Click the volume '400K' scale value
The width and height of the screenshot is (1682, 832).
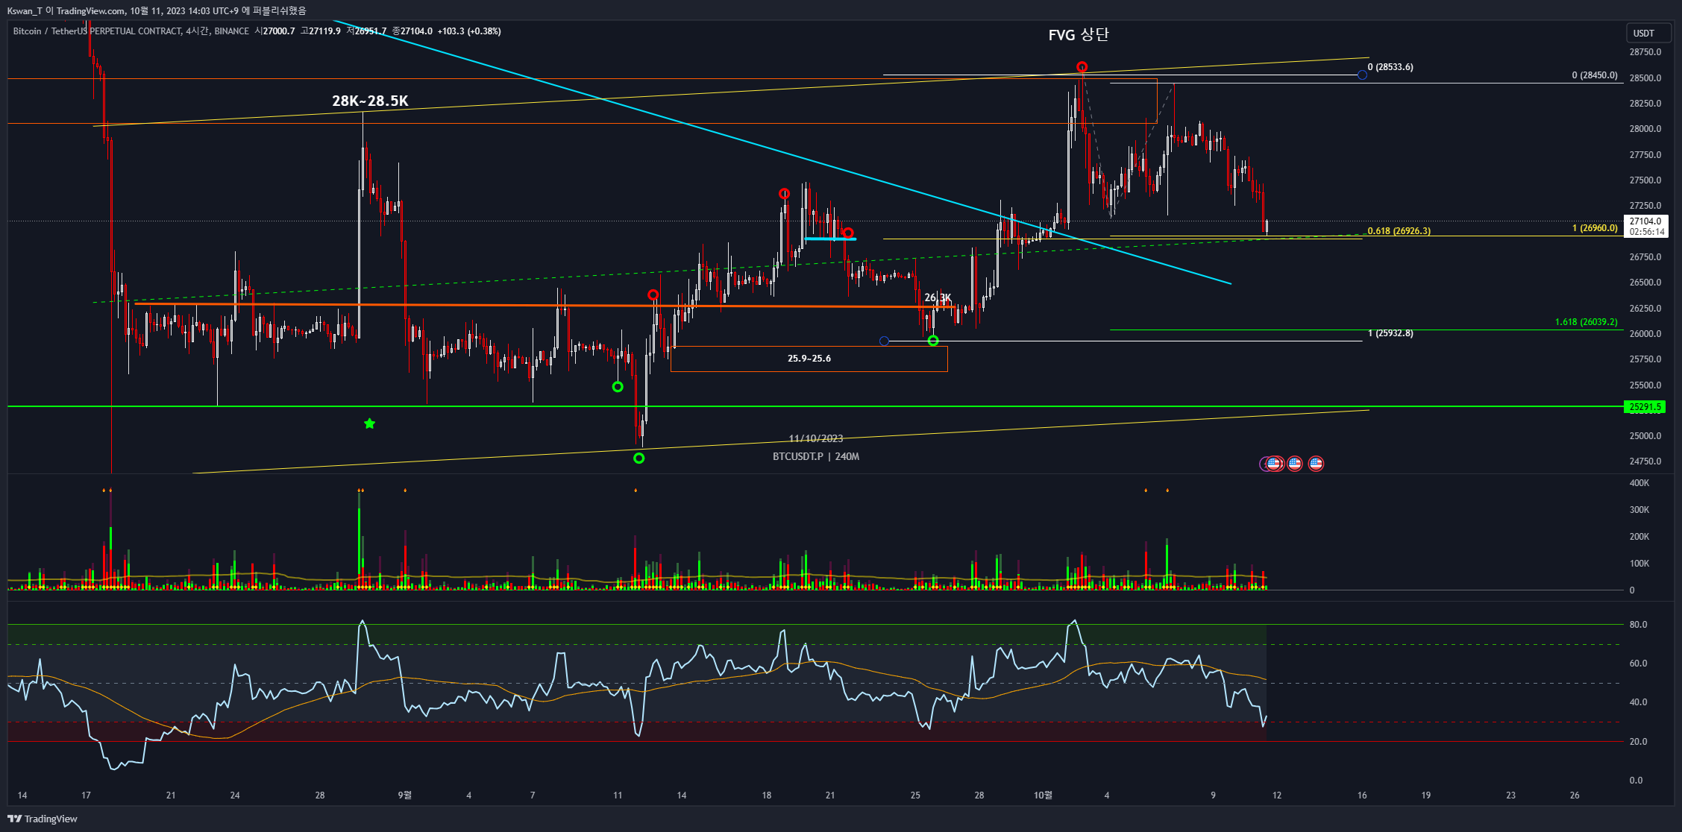1639,483
